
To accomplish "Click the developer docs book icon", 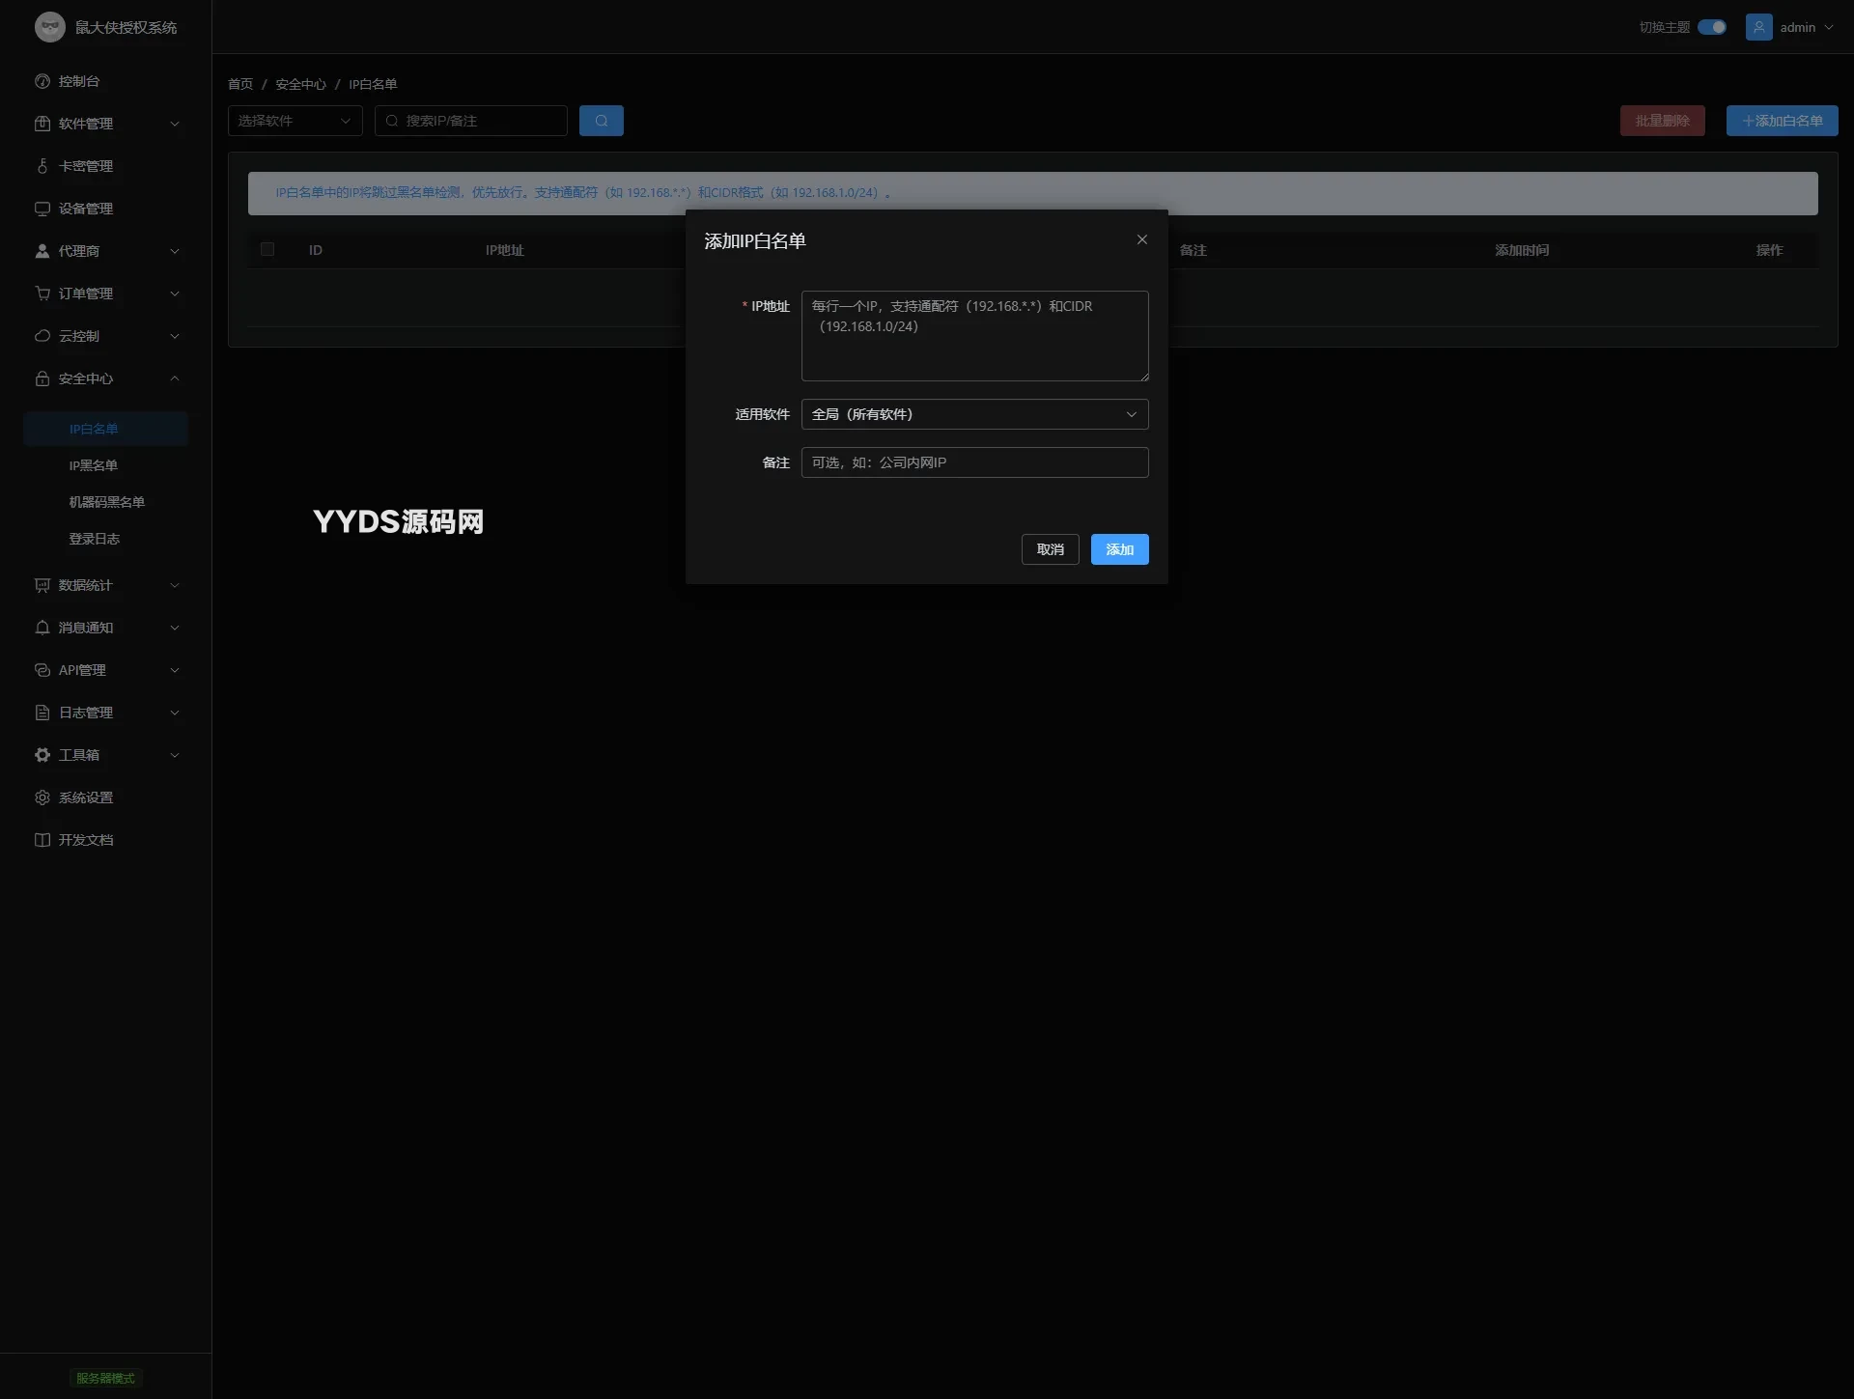I will [42, 840].
